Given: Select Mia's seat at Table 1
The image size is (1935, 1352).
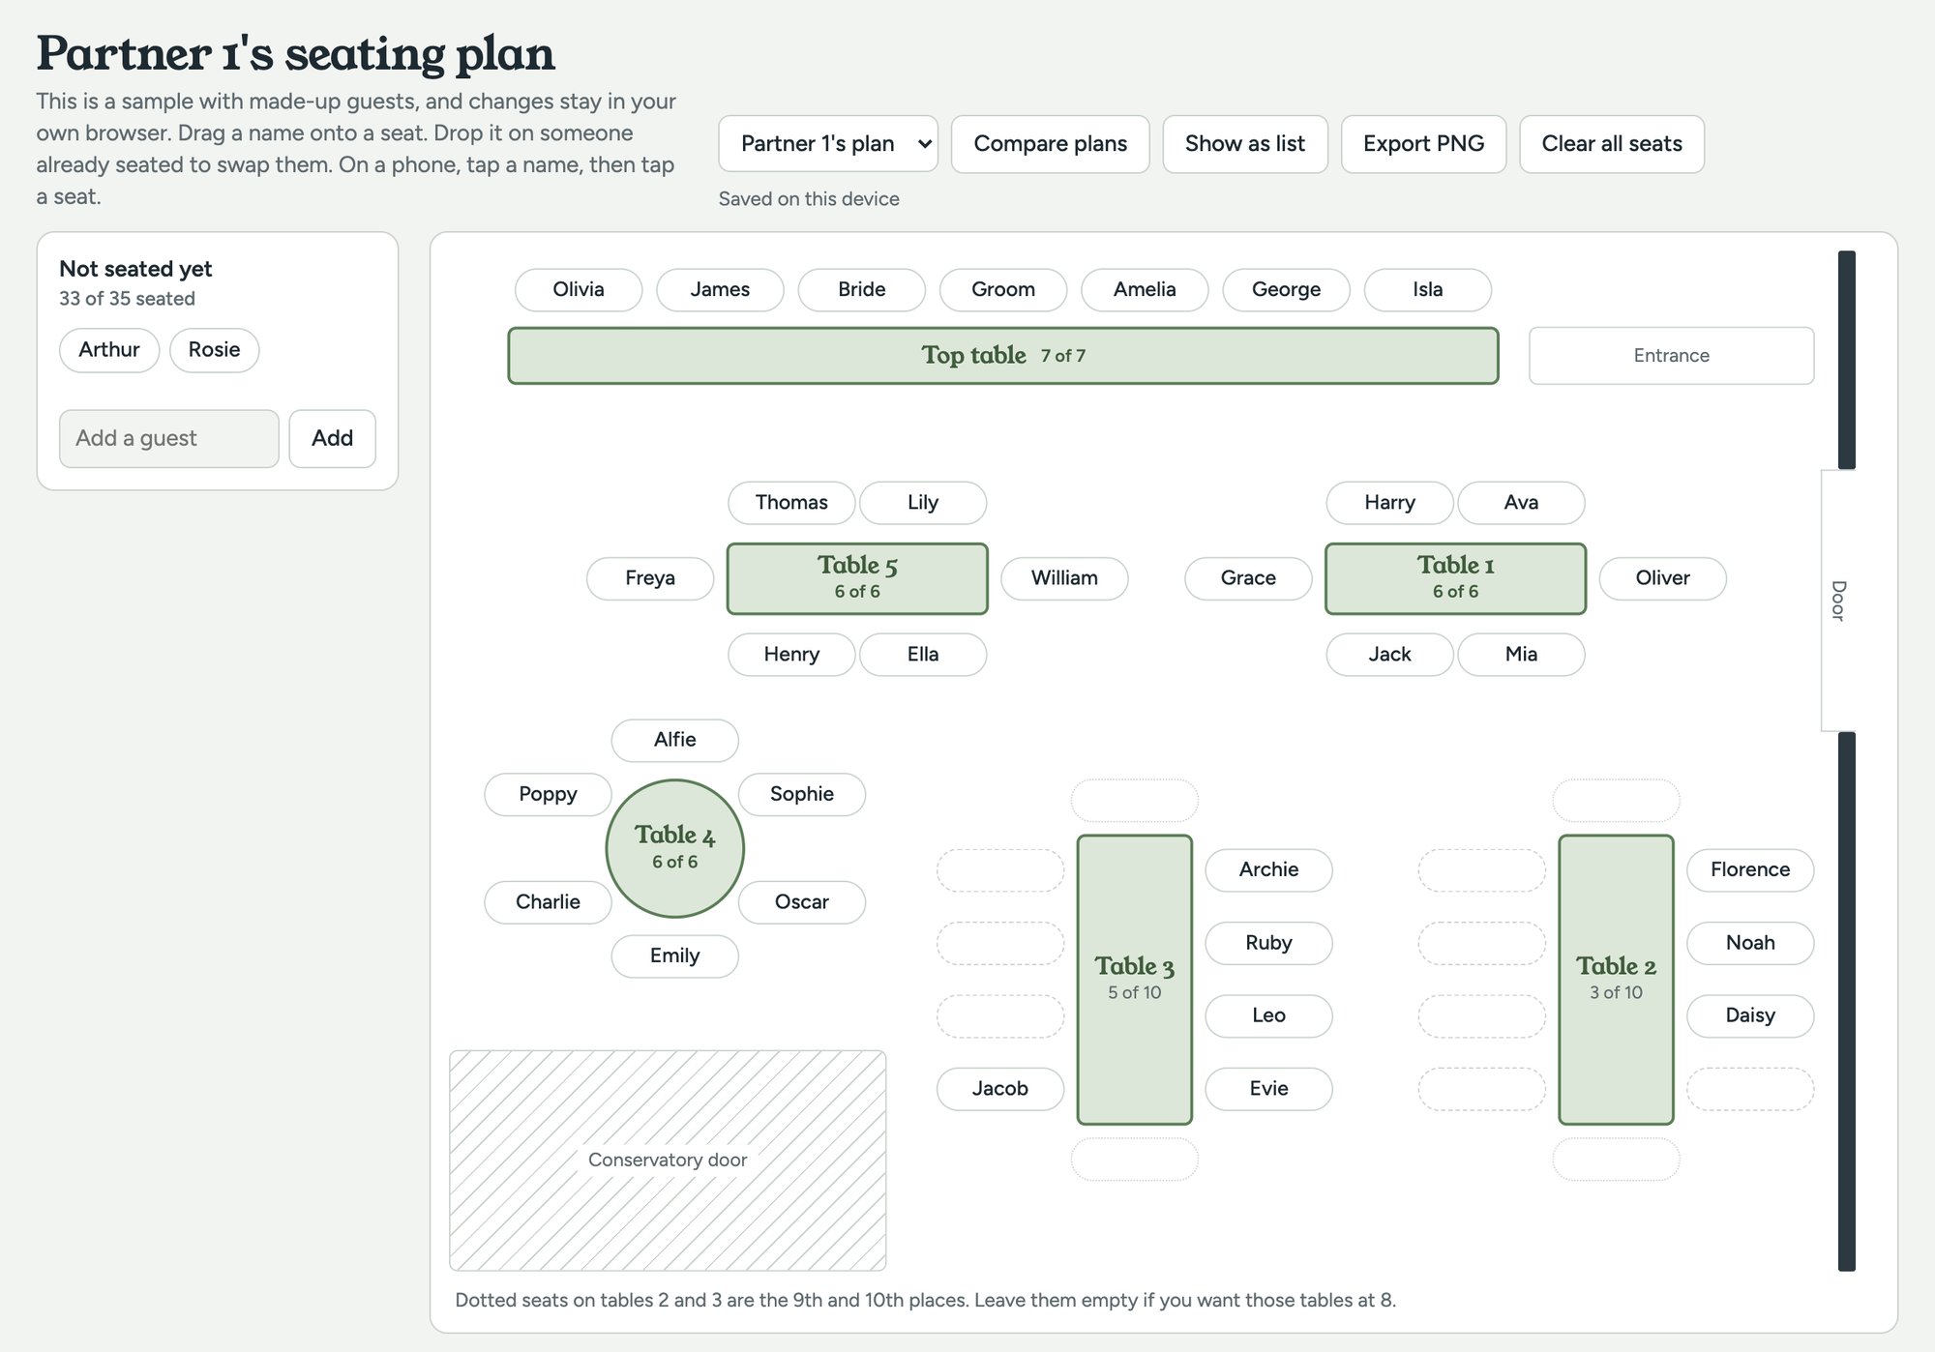Looking at the screenshot, I should click(x=1521, y=655).
